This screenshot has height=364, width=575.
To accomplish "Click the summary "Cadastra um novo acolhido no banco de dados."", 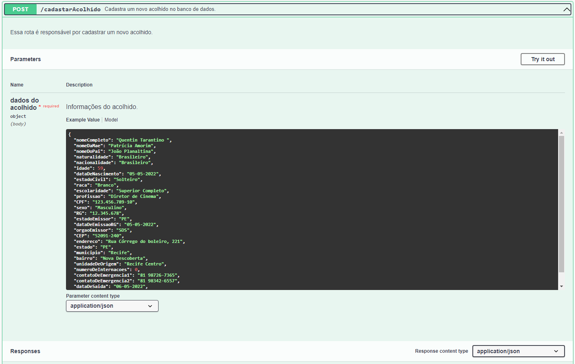I will click(160, 9).
